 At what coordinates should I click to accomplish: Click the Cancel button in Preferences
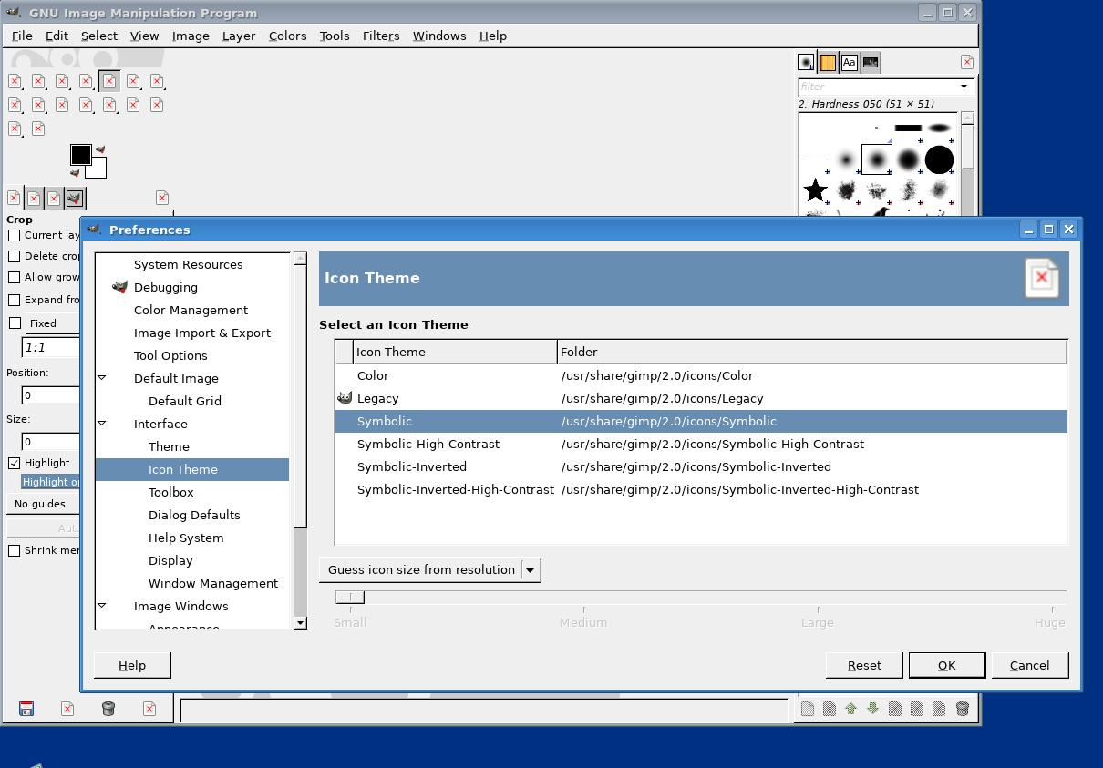1030,665
